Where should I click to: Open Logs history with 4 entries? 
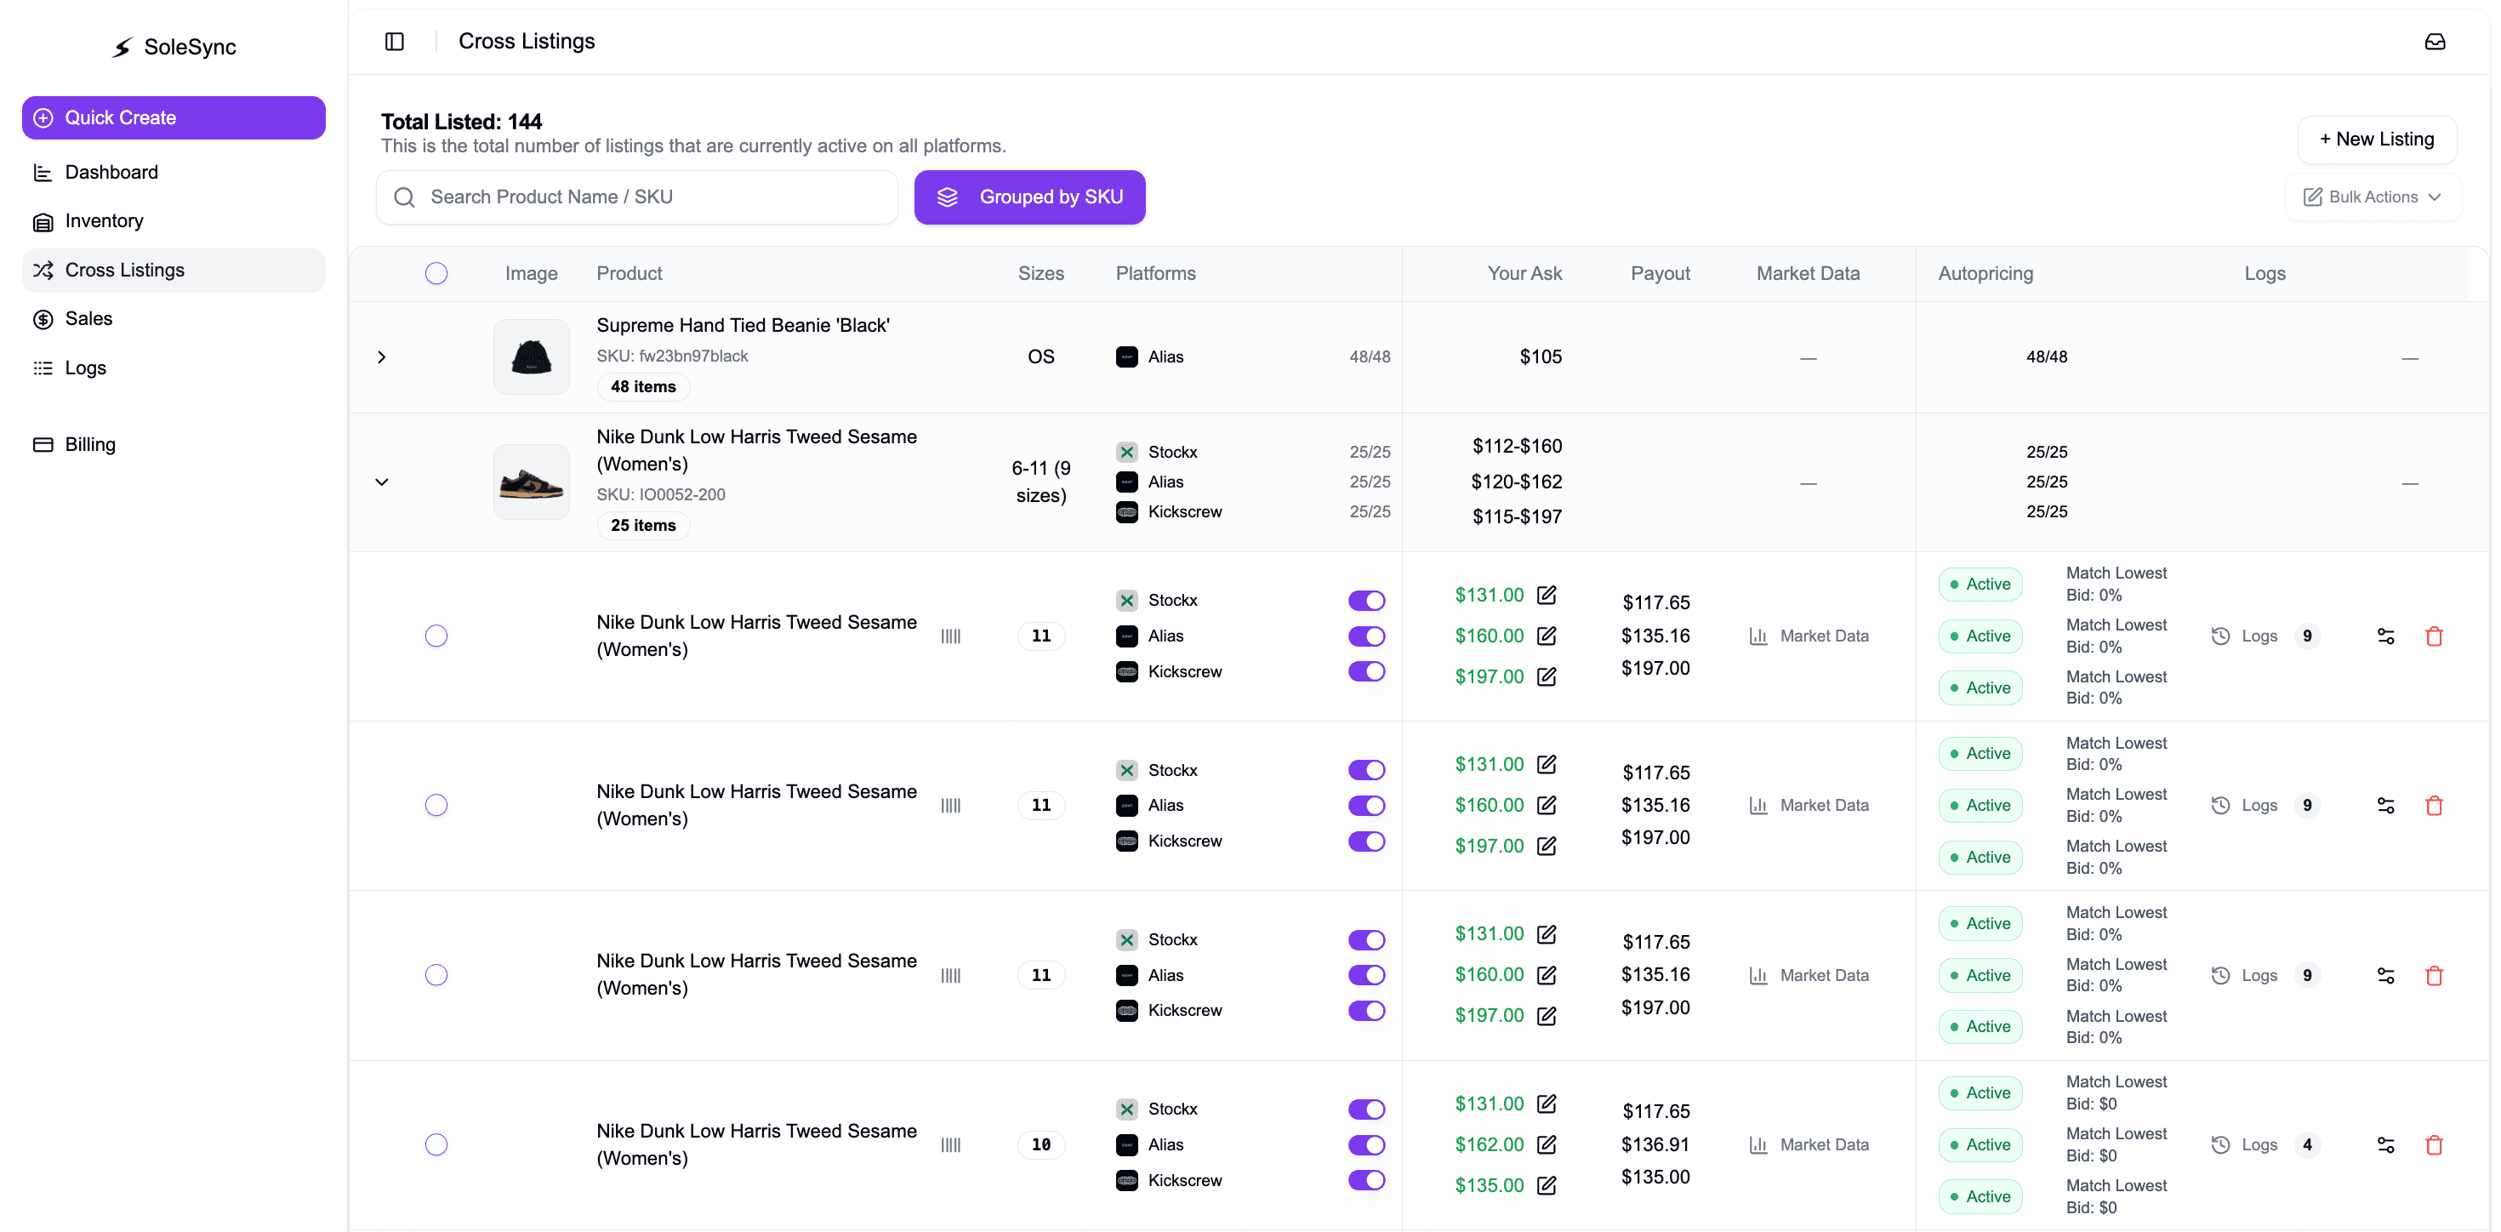[x=2265, y=1145]
